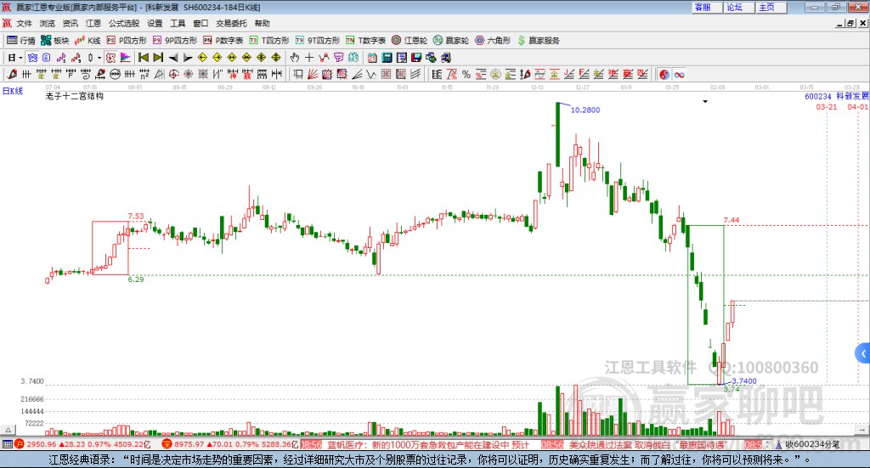Open the 资讯 menu

[70, 23]
